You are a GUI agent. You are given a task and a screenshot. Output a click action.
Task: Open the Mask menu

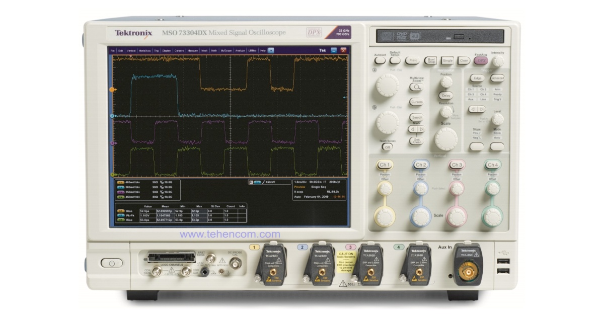pos(204,51)
